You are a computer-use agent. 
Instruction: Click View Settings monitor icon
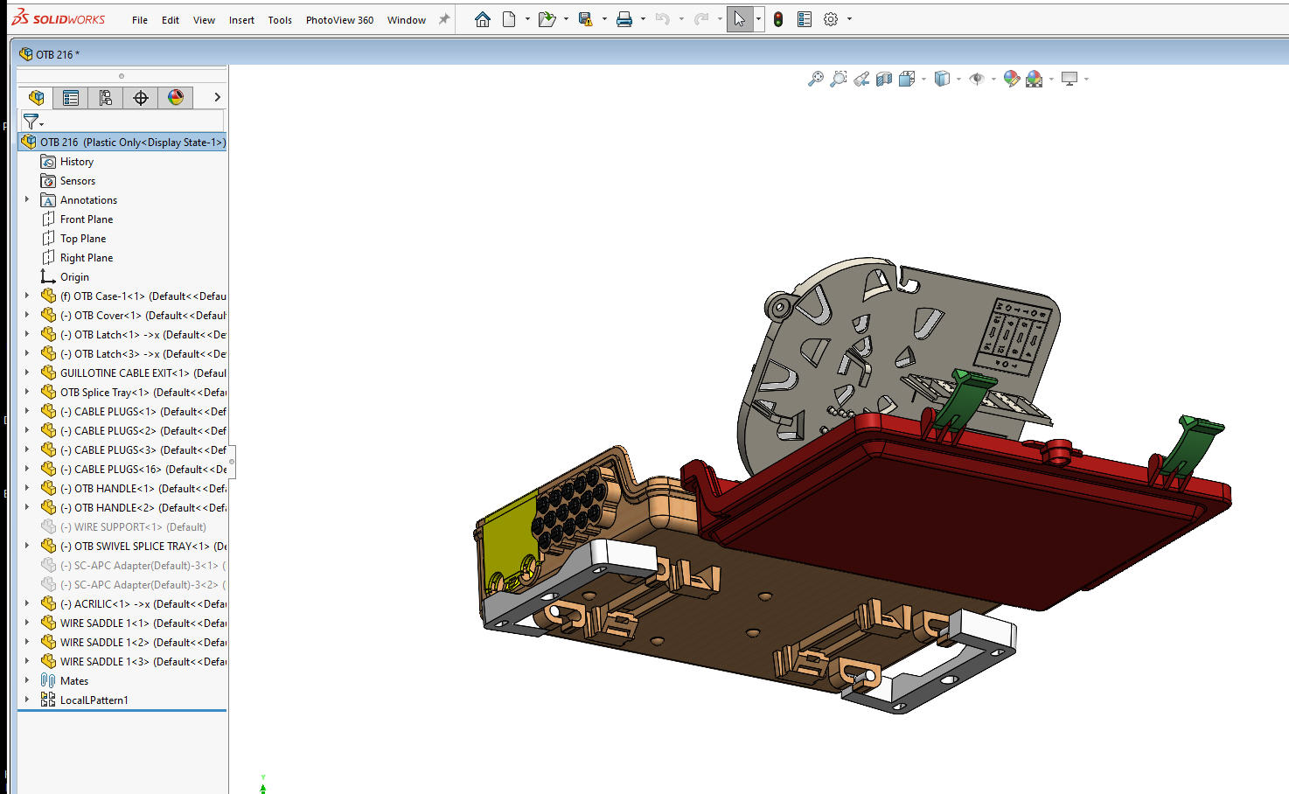coord(1069,79)
